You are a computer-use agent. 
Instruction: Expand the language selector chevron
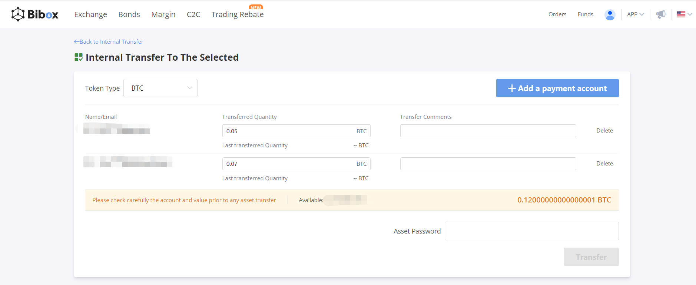coord(690,14)
